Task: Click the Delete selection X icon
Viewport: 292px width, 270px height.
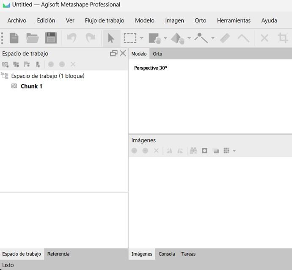Action: [264, 38]
